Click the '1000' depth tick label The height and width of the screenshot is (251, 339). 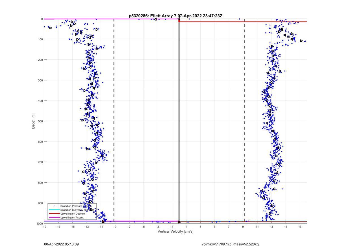click(39, 224)
